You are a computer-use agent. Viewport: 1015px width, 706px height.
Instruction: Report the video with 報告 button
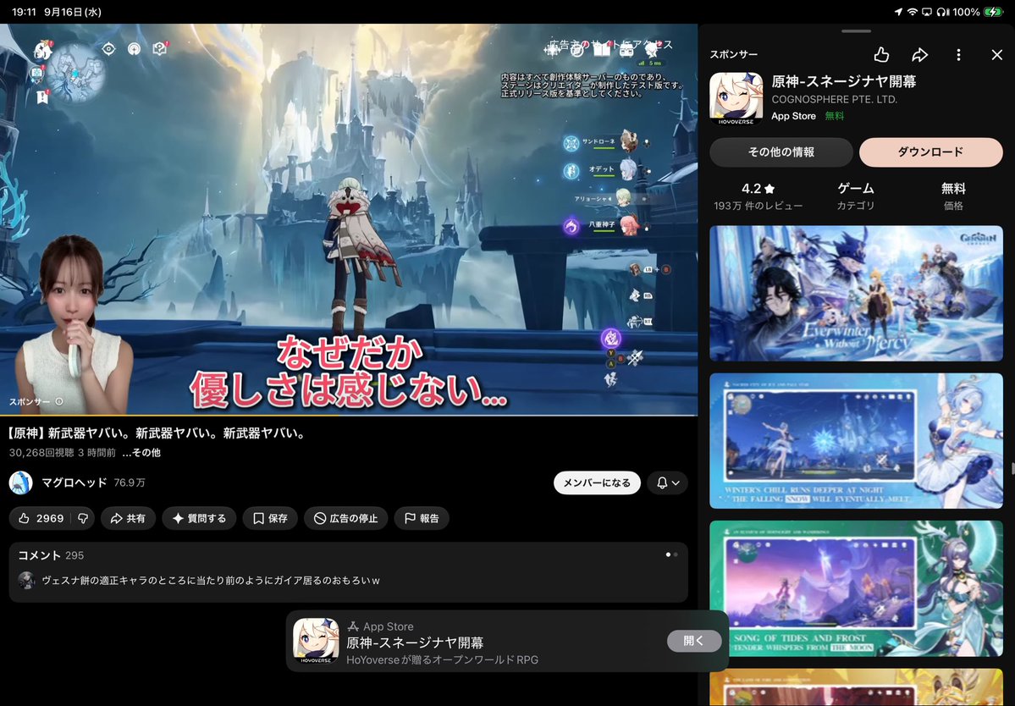(422, 518)
